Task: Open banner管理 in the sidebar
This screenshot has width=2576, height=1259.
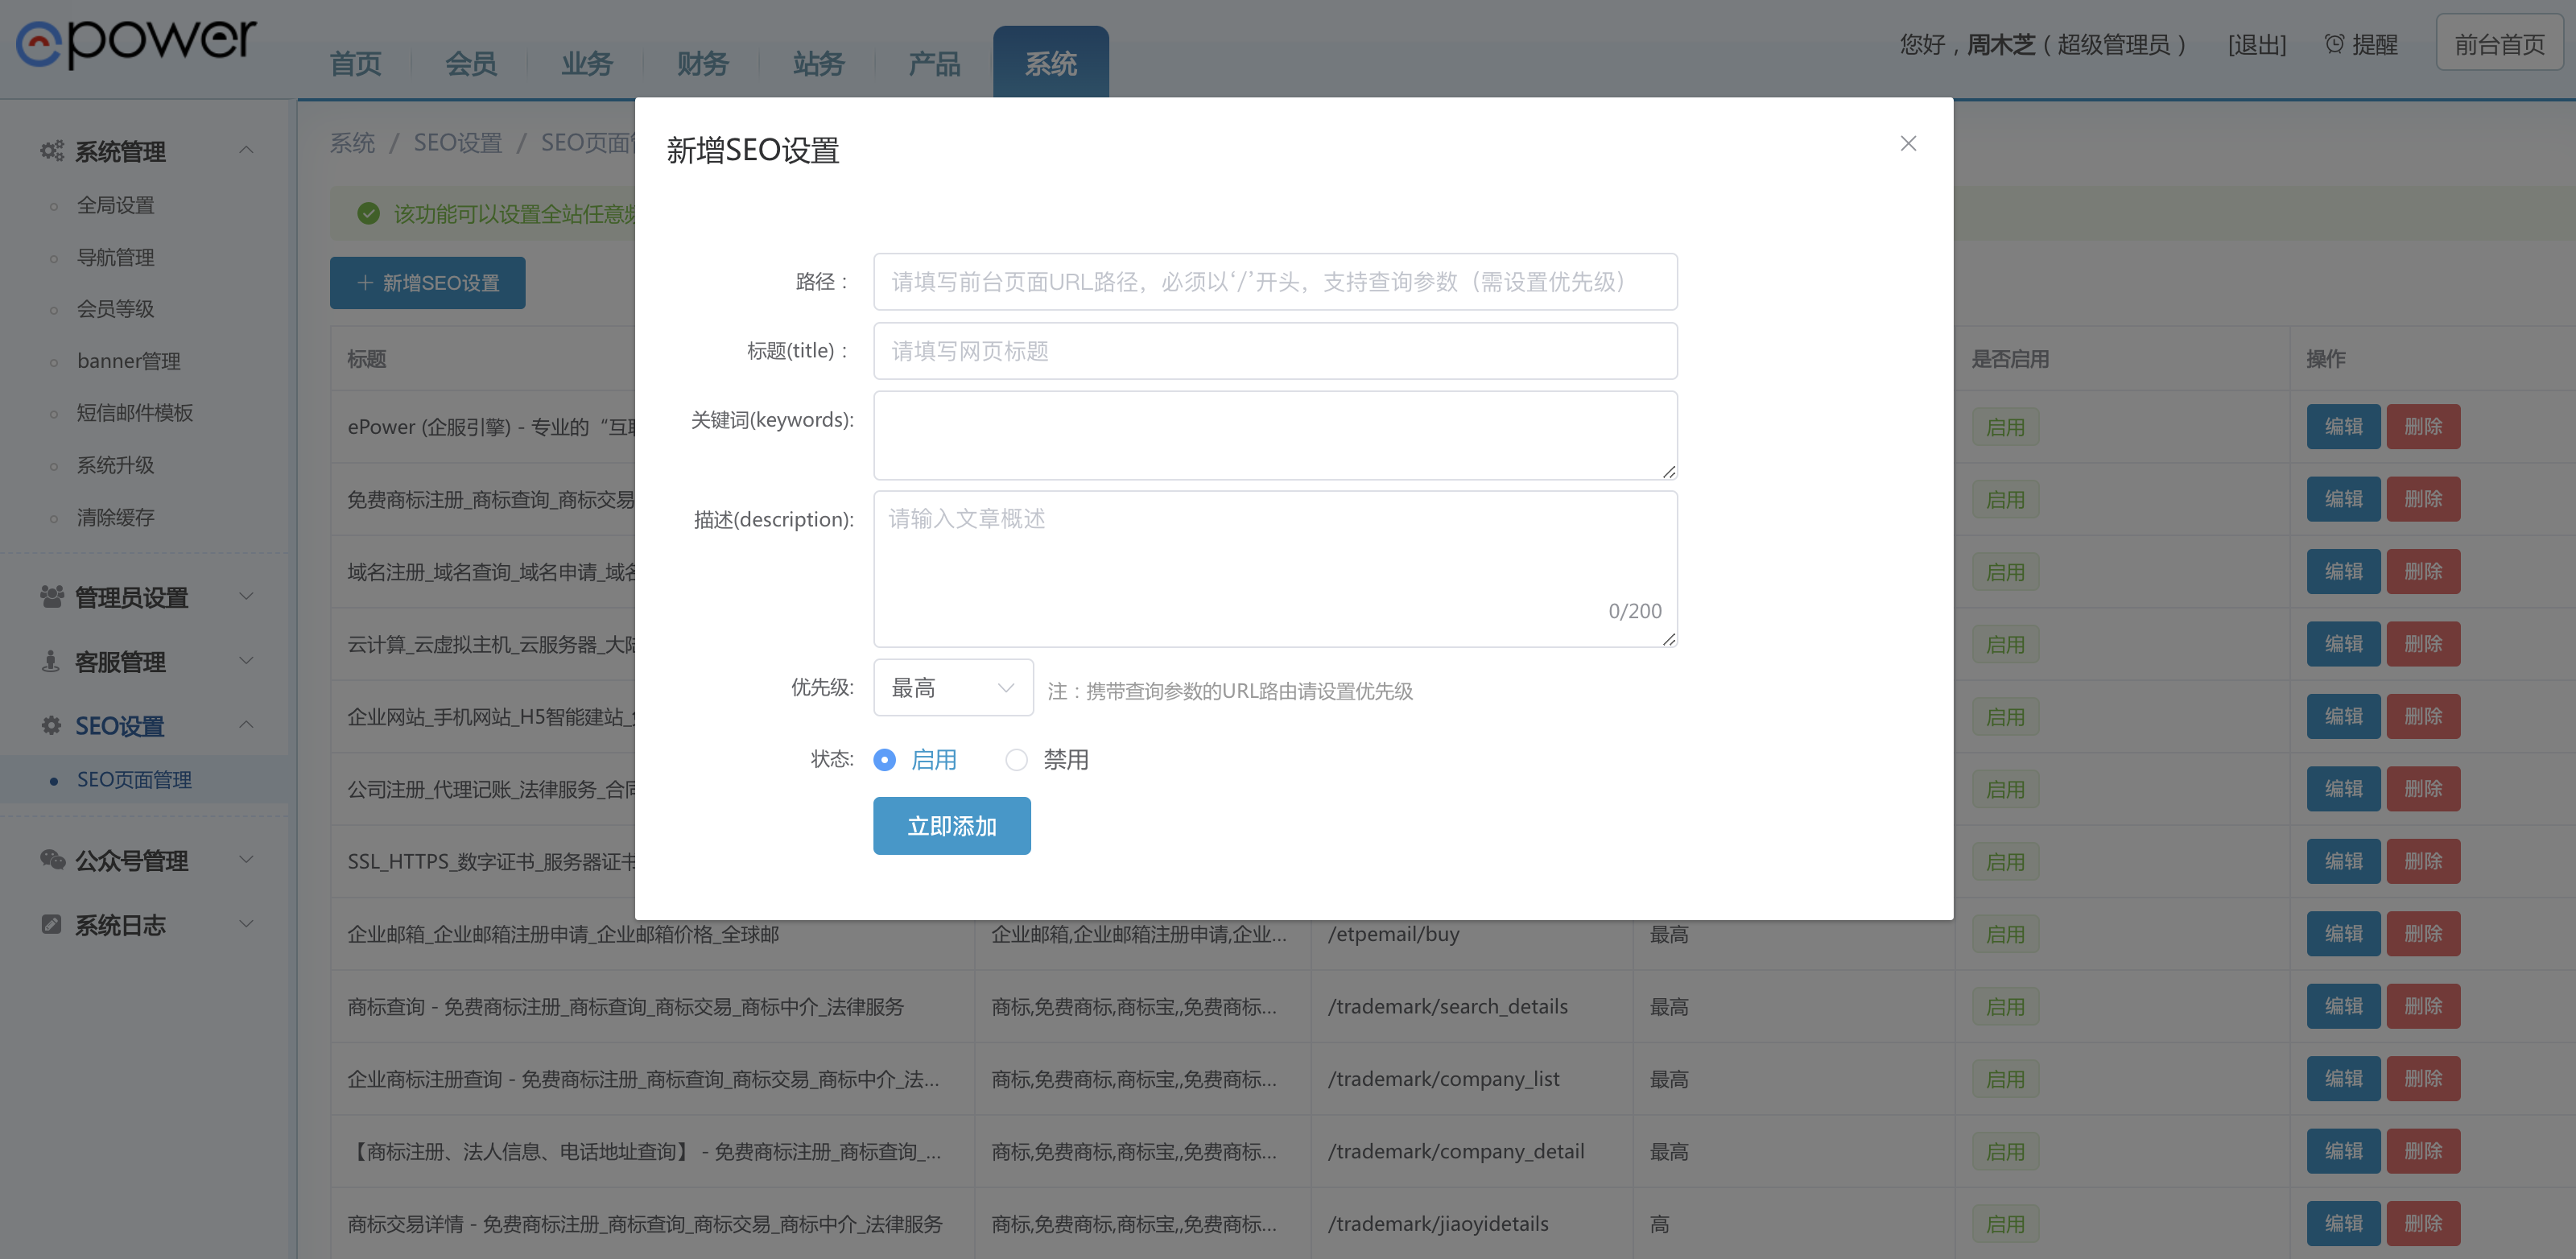Action: (x=129, y=361)
